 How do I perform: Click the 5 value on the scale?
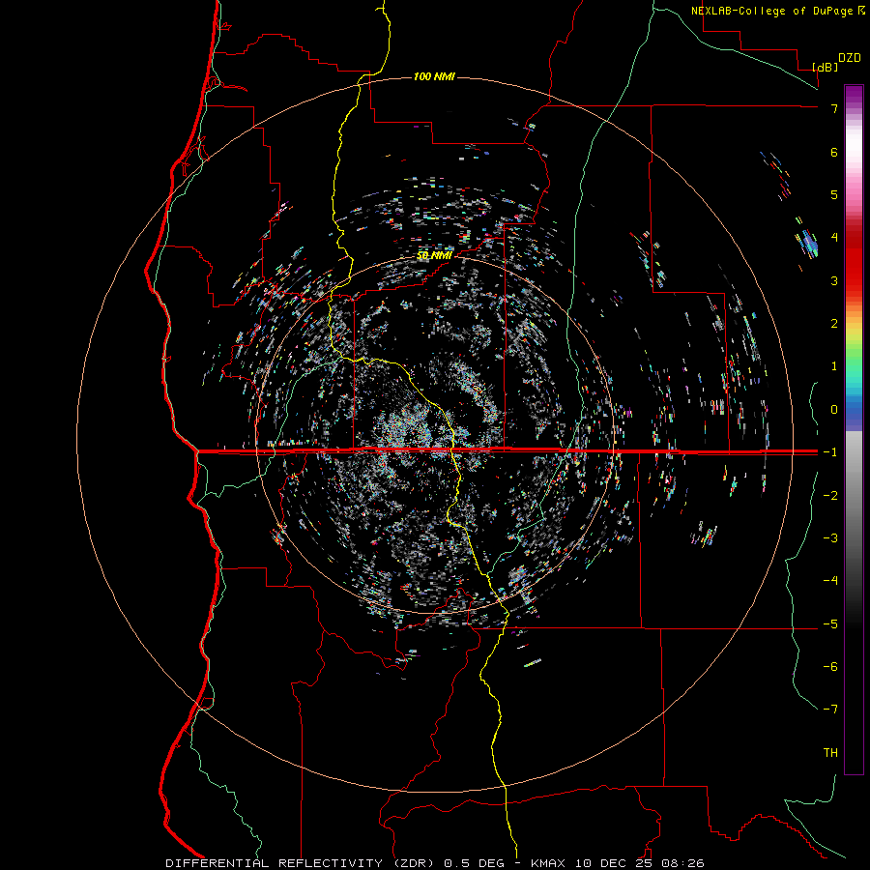834,194
